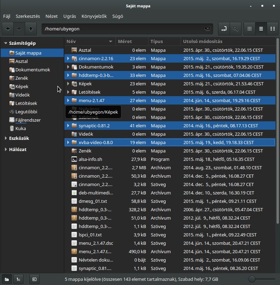The image size is (280, 285).
Task: Open the Ugrás menu
Action: coord(70,16)
